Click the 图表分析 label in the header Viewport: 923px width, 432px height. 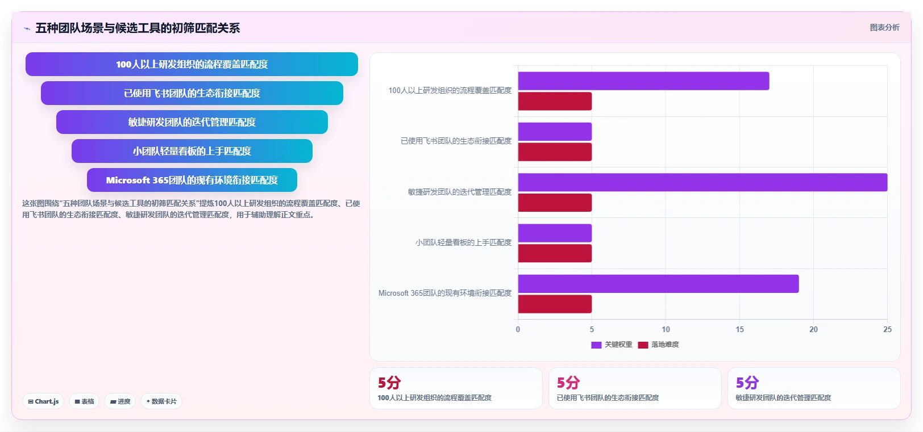tap(884, 27)
